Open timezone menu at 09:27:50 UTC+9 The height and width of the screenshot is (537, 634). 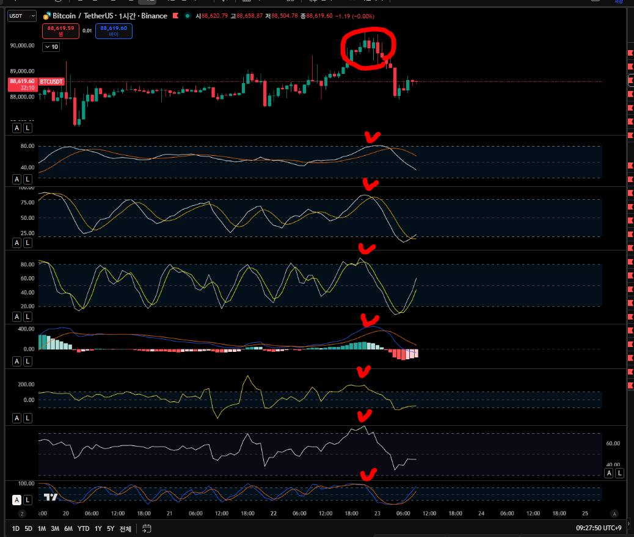pyautogui.click(x=599, y=528)
